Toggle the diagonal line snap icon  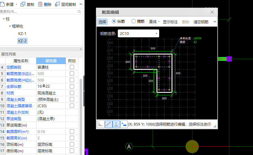(x=109, y=124)
